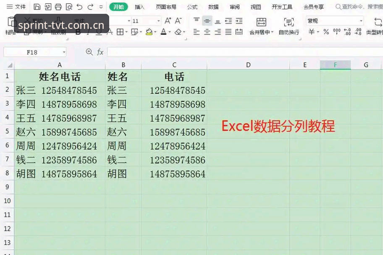Click cell C5 with 15898745685
This screenshot has height=255, width=383.
point(174,132)
